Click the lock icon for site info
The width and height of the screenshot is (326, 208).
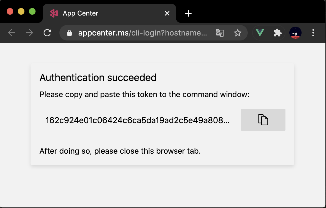(69, 33)
